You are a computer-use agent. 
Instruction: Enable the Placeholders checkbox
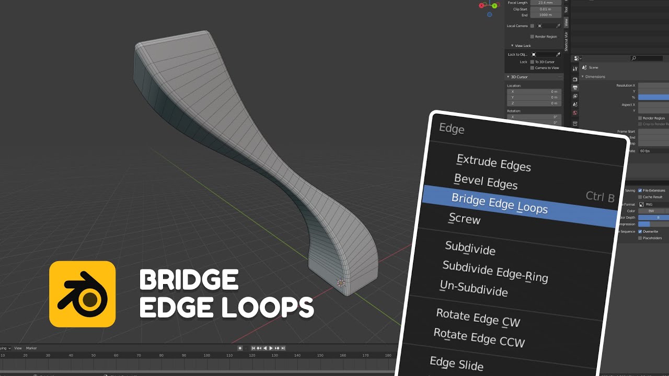(640, 238)
